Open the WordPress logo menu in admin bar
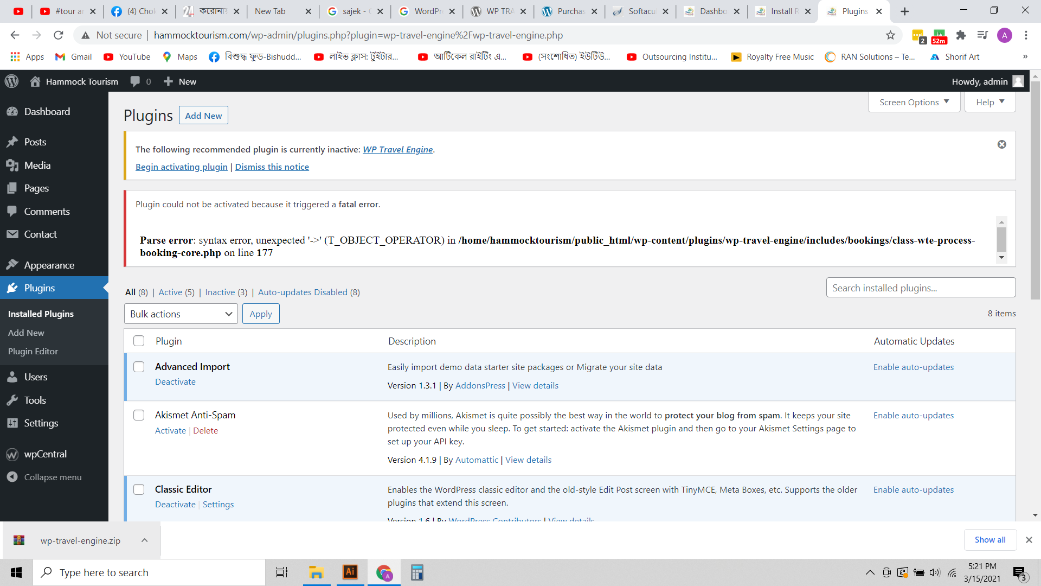This screenshot has width=1041, height=586. pos(11,81)
